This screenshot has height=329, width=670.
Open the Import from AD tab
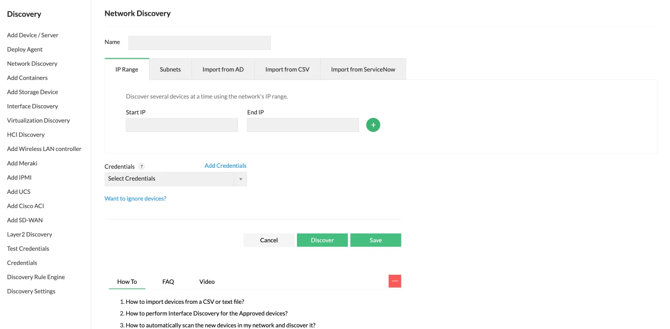coord(223,69)
